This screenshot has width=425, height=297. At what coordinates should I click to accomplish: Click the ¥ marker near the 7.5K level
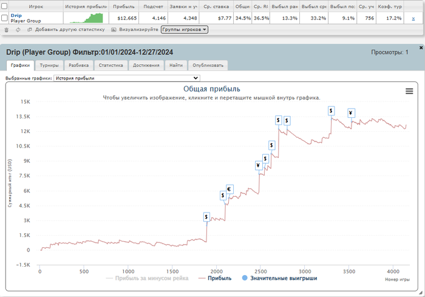pos(259,165)
